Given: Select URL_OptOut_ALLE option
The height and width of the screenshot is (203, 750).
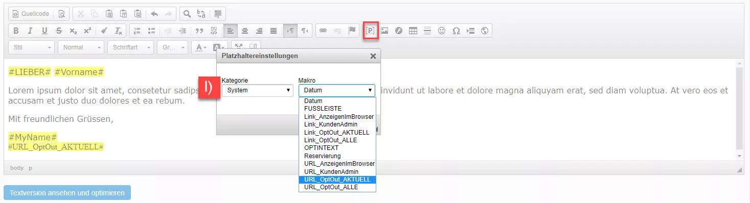Looking at the screenshot, I should (337, 187).
